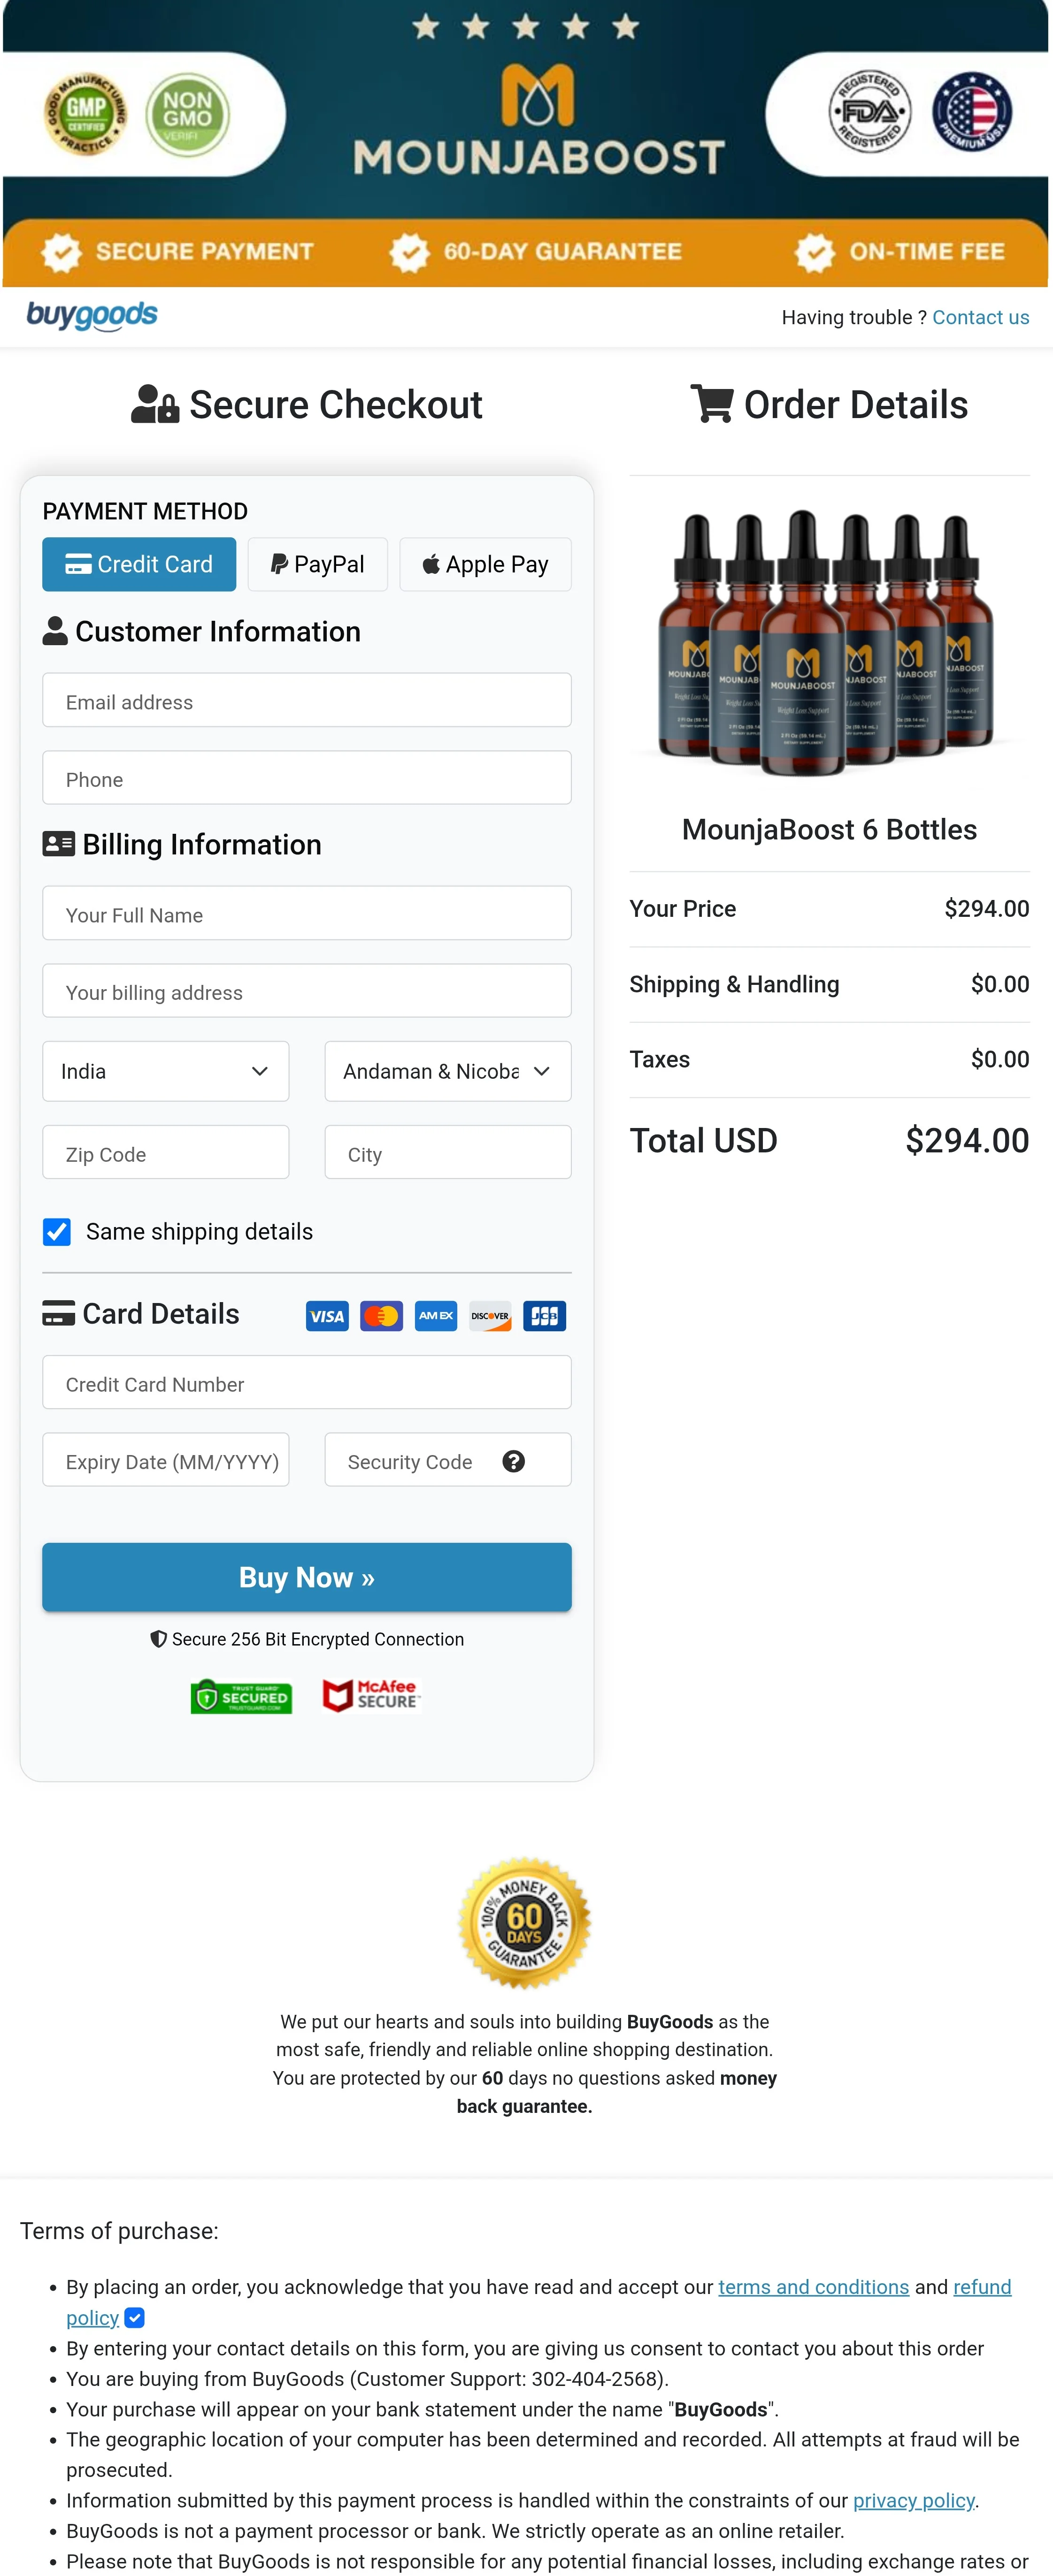1053x2576 pixels.
Task: Open the privacy policy link
Action: [x=913, y=2500]
